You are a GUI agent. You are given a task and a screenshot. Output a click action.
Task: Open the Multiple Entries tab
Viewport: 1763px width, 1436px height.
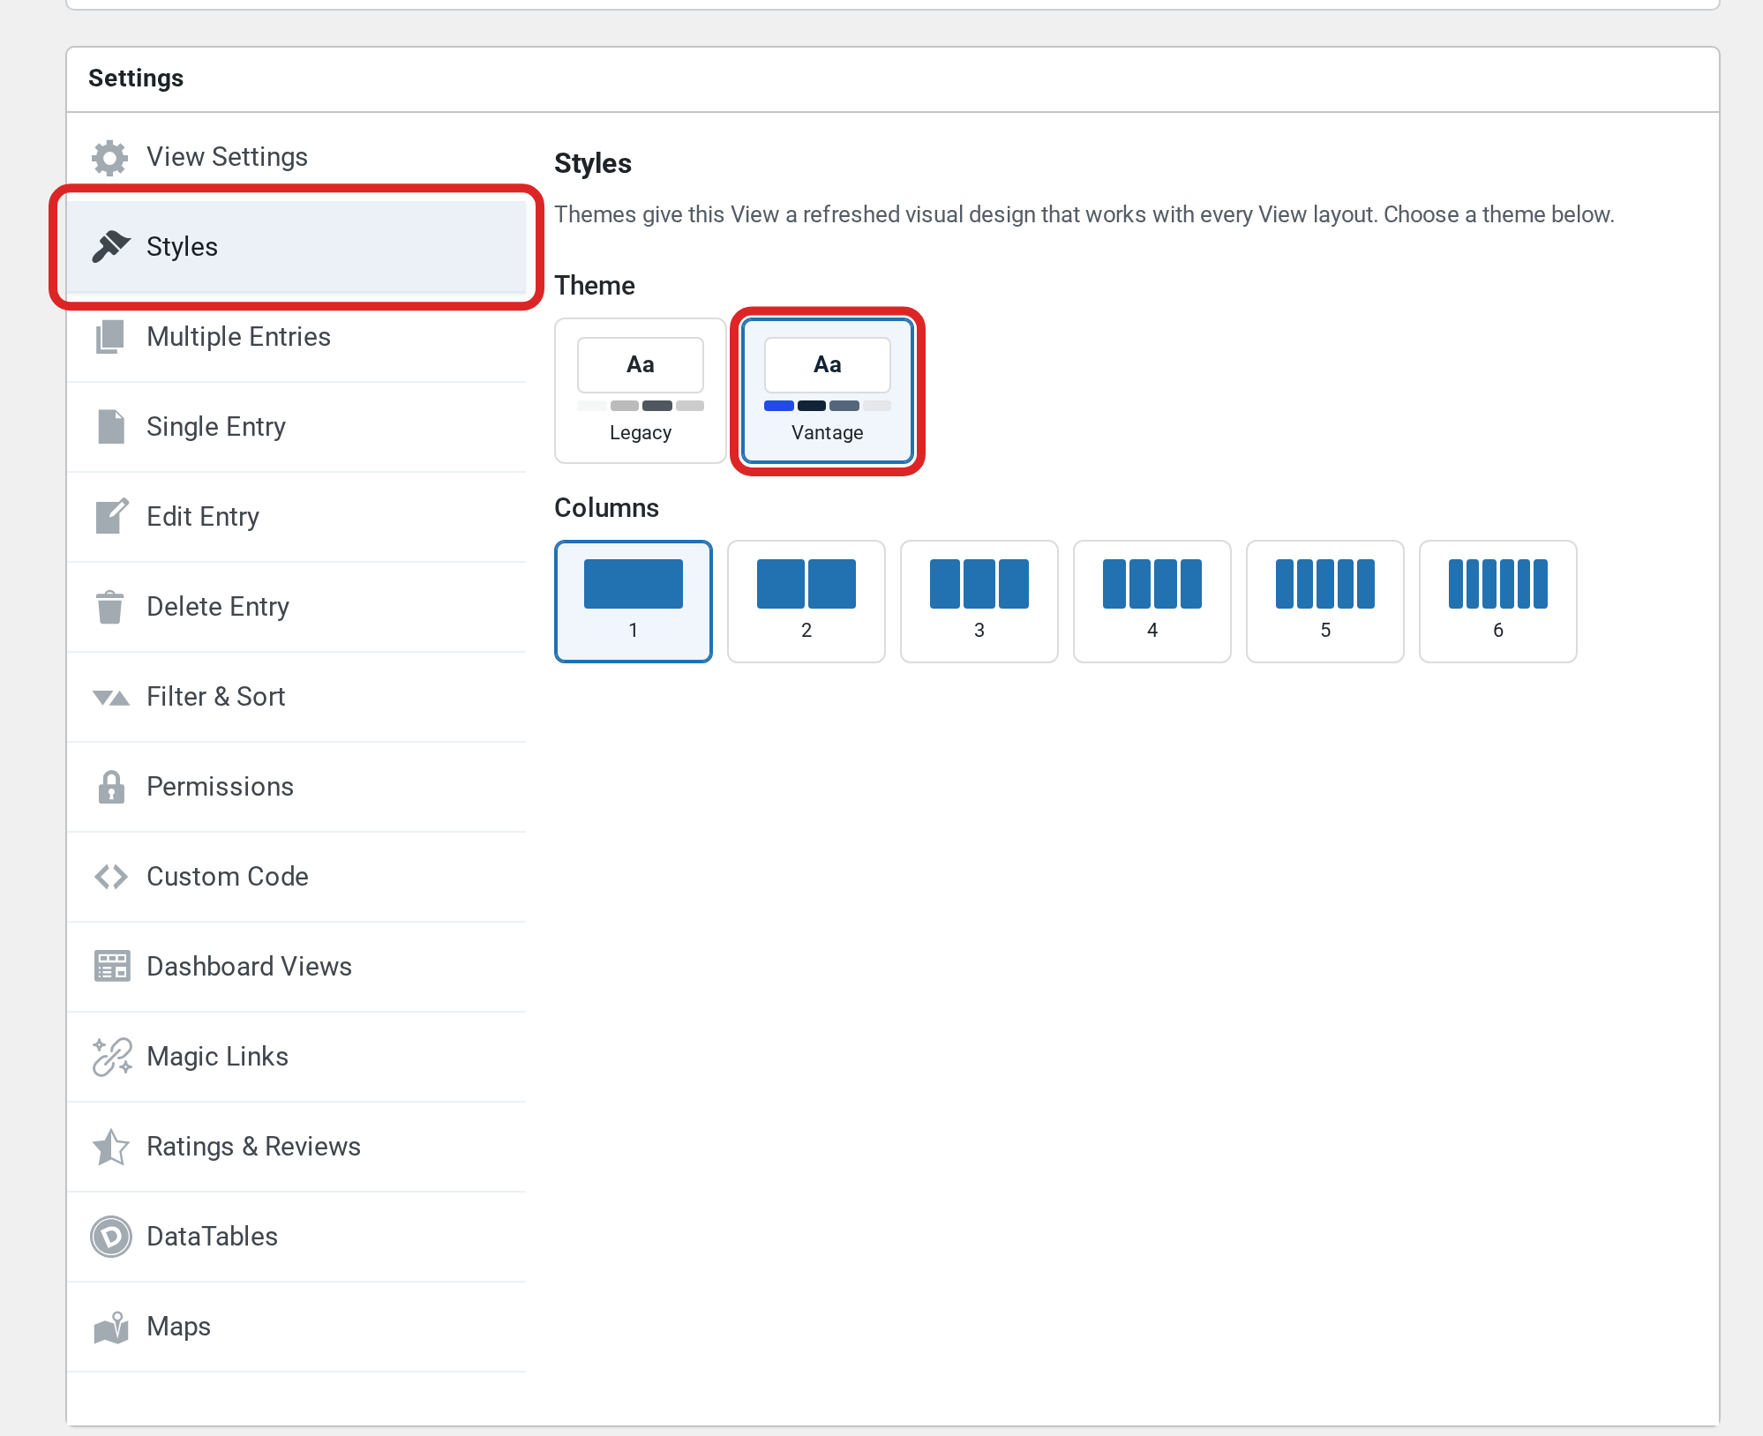point(296,337)
